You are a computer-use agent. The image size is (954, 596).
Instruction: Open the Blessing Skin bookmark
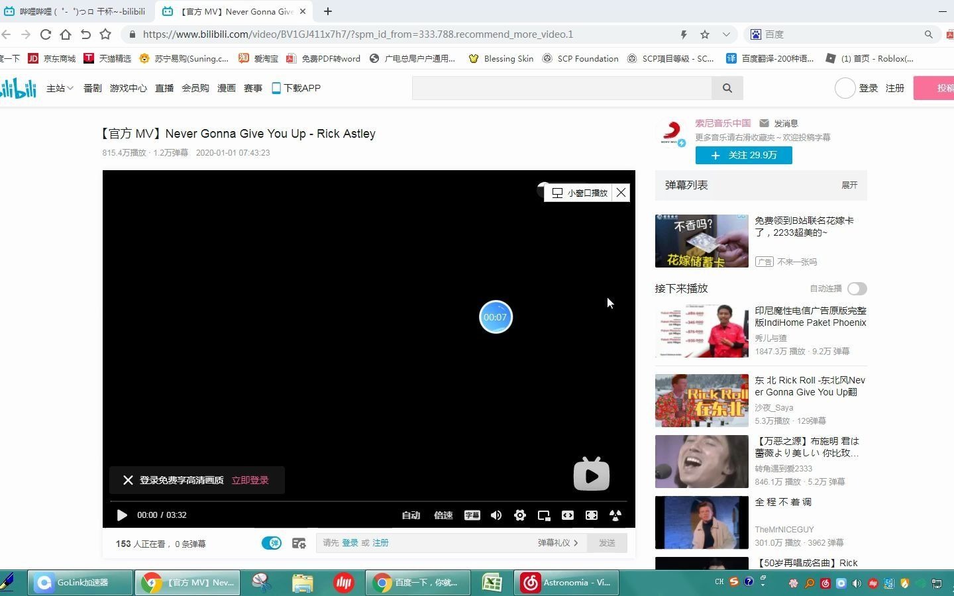coord(501,58)
